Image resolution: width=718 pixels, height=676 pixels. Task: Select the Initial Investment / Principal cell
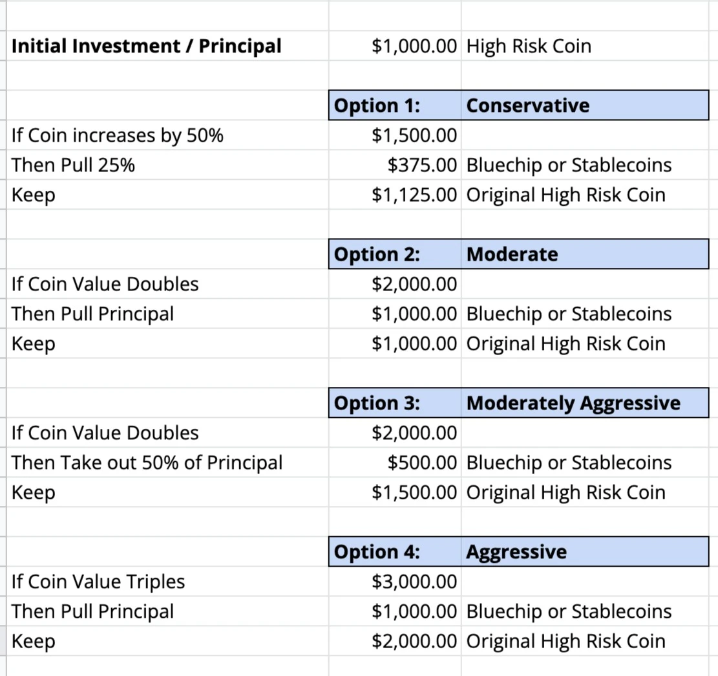coord(167,46)
